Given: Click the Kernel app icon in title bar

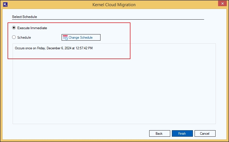Looking at the screenshot, I should [5, 4].
